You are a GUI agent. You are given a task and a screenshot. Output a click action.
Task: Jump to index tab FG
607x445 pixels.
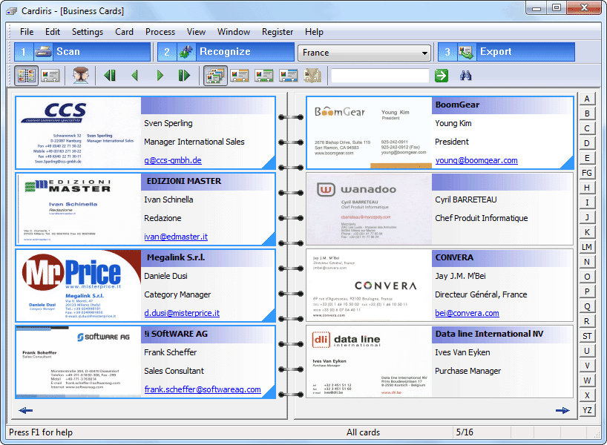pyautogui.click(x=587, y=173)
